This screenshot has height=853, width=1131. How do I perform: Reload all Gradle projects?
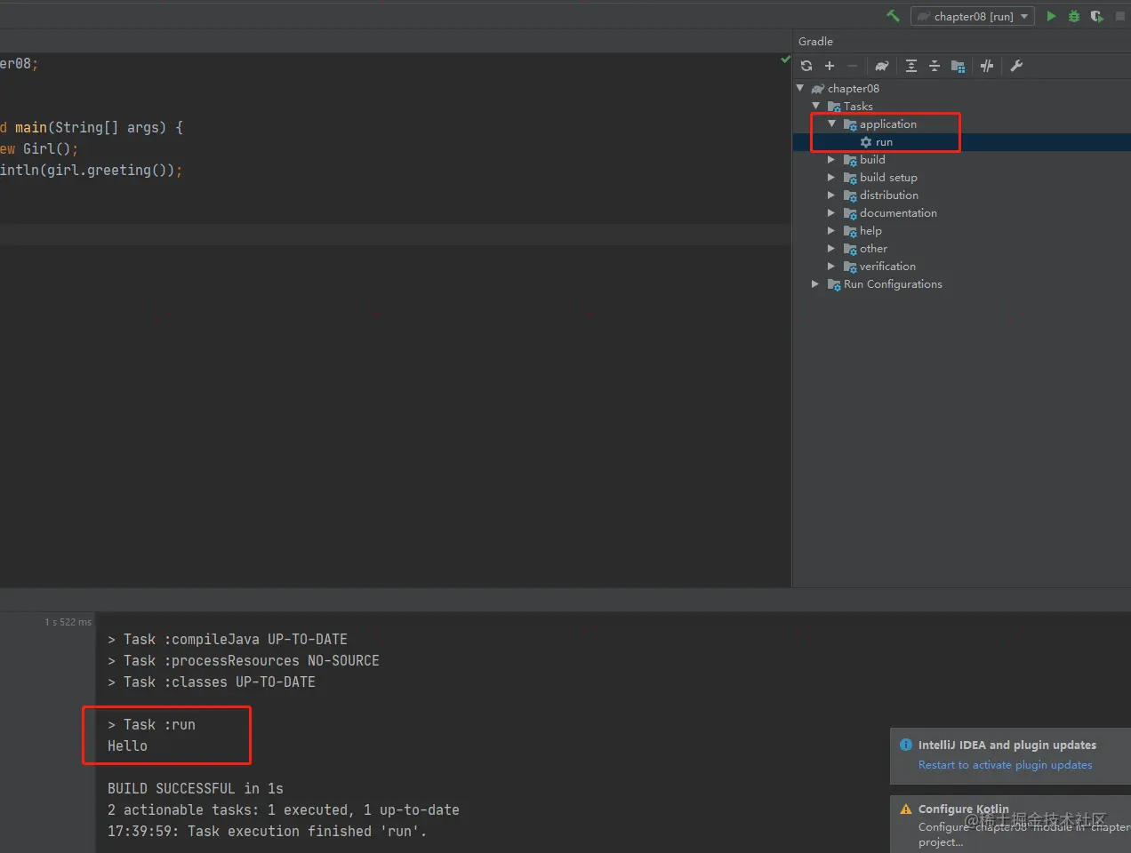(x=806, y=66)
